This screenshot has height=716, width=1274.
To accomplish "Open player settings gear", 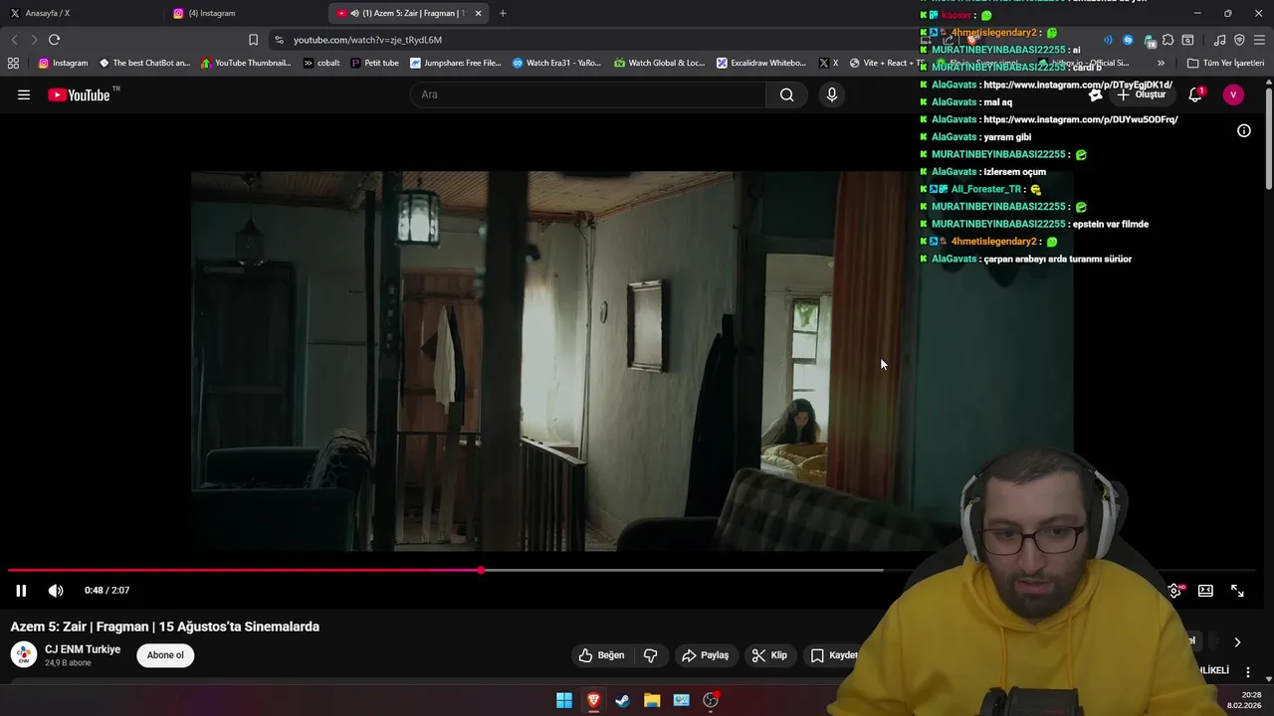I will point(1175,590).
